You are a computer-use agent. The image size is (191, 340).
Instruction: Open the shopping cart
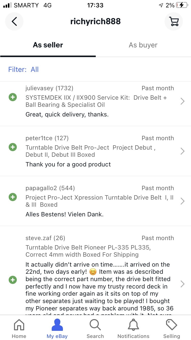coord(174,21)
